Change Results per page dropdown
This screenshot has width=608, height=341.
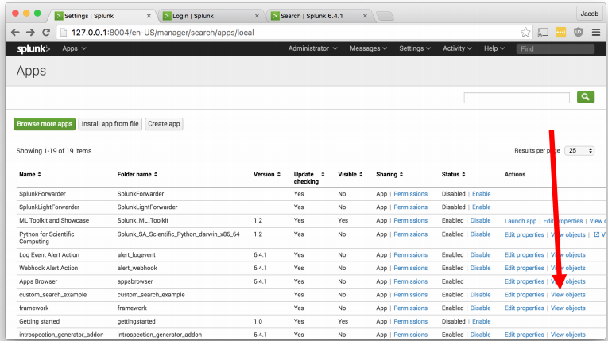pyautogui.click(x=579, y=150)
